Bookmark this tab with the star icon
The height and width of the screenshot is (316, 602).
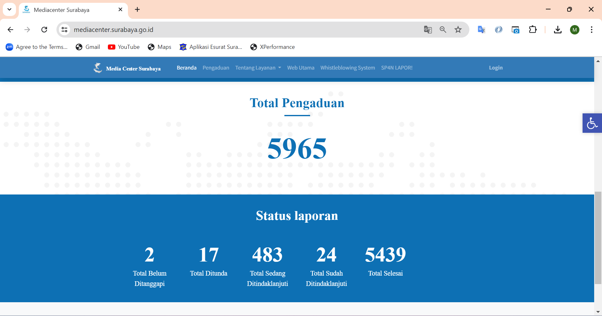coord(458,30)
